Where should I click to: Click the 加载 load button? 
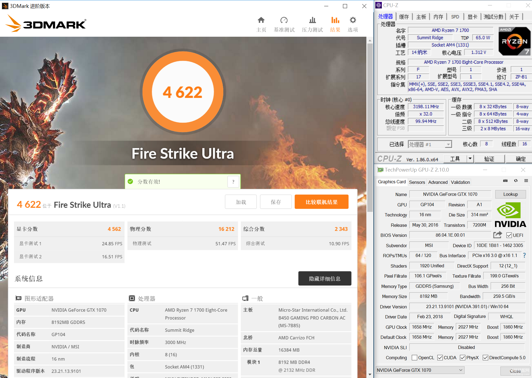[241, 202]
